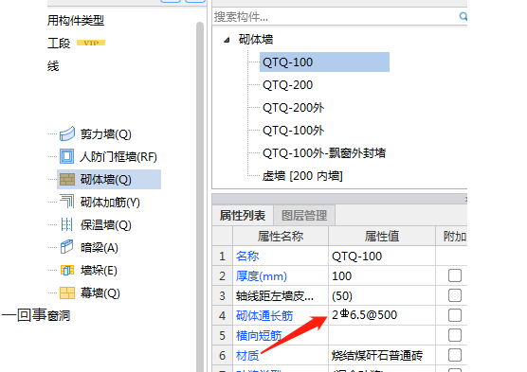Click the 烧结煤矸石普通砖 material value
Image resolution: width=527 pixels, height=372 pixels.
382,355
